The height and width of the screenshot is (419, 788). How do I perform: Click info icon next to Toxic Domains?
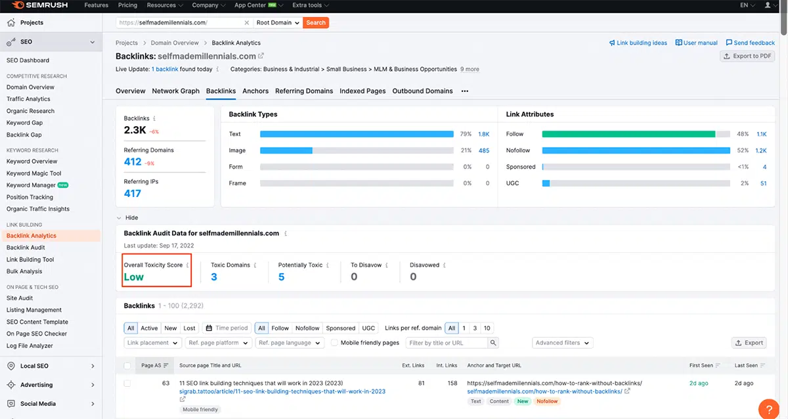(x=255, y=265)
